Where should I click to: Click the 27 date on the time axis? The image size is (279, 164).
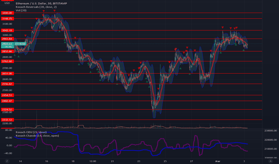(192, 161)
